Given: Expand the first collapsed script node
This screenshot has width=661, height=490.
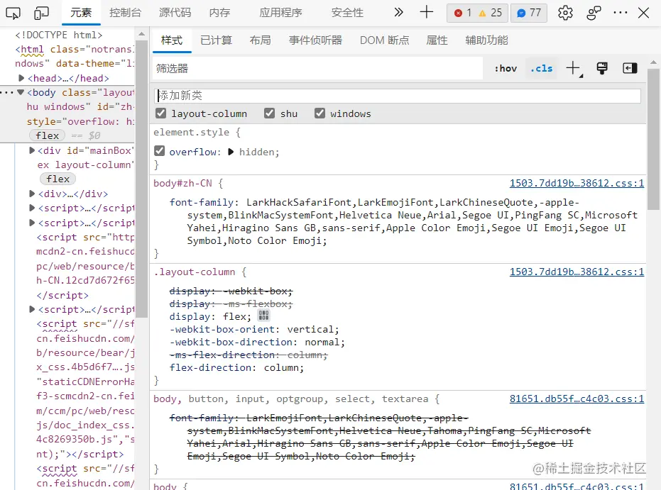Looking at the screenshot, I should 32,208.
